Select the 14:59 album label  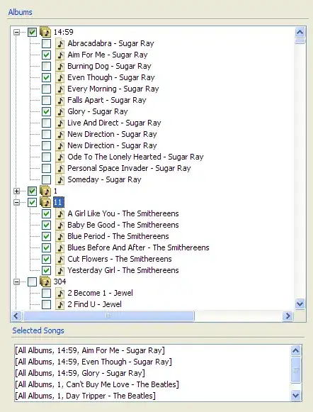(63, 32)
